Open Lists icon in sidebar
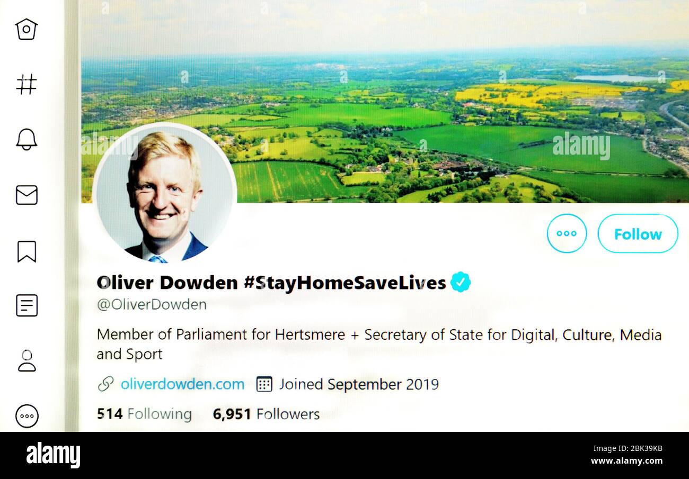This screenshot has width=689, height=479. click(26, 305)
